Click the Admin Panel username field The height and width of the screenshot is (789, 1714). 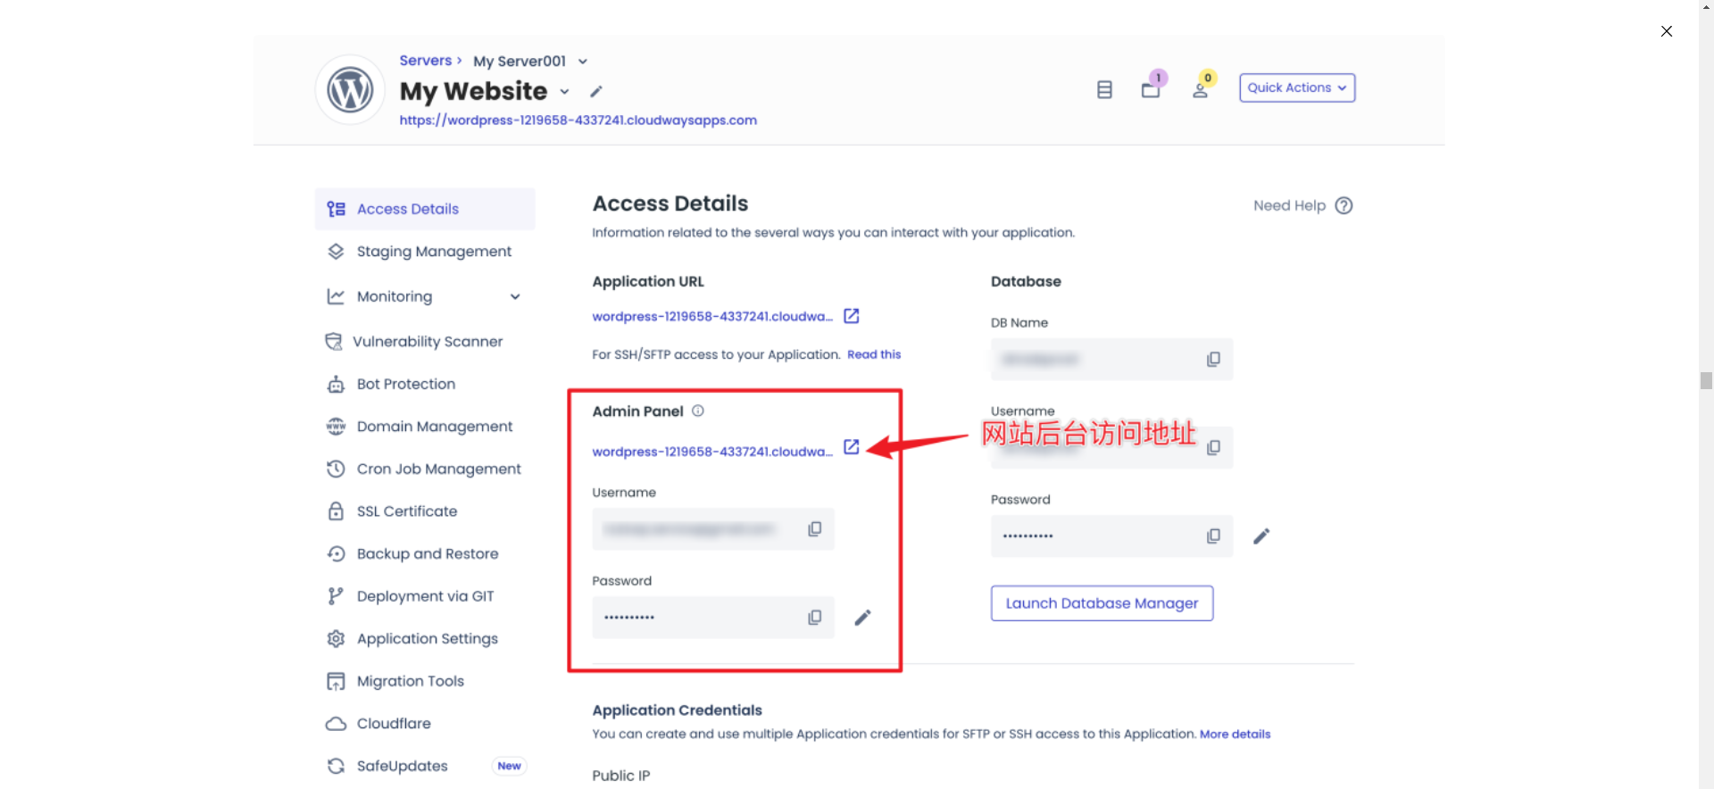point(713,529)
